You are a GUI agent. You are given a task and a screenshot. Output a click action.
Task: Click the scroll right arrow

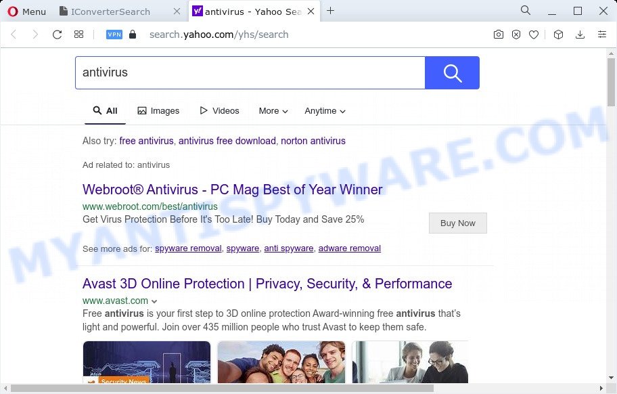point(601,388)
